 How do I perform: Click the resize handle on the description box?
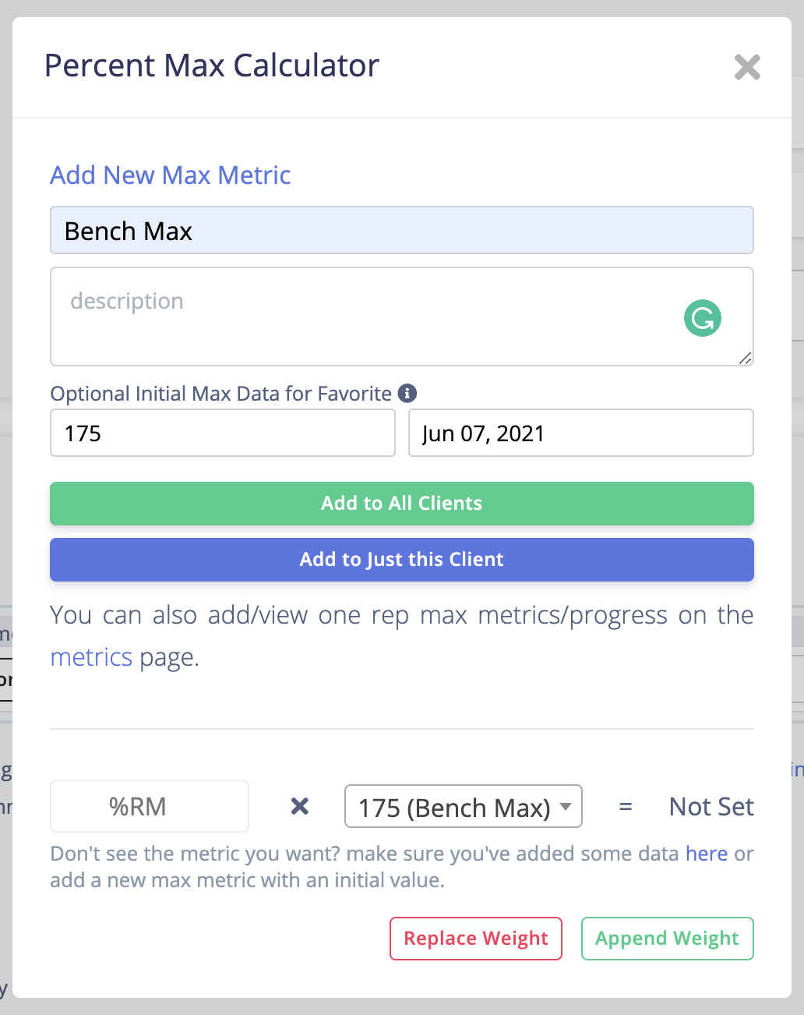click(x=746, y=359)
